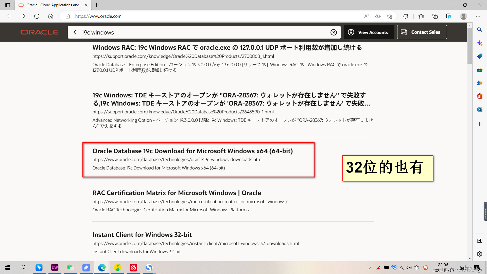Screen dimensions: 487x274
Task: Click the back chevron in search box
Action: pyautogui.click(x=75, y=32)
